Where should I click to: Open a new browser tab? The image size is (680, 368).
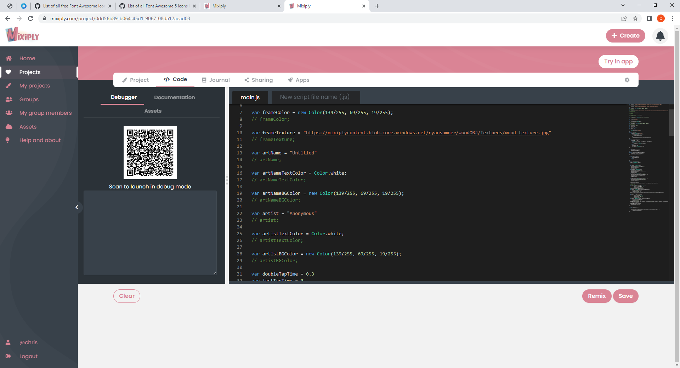[x=377, y=6]
